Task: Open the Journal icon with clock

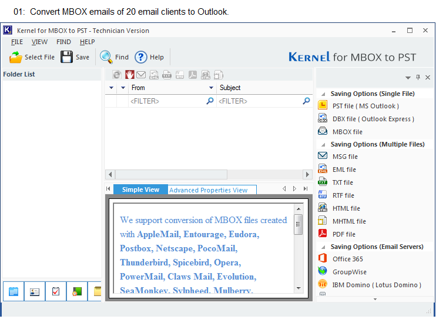Action: pos(77,292)
